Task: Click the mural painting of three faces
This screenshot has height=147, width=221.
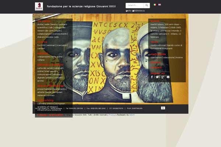Action: 110,59
